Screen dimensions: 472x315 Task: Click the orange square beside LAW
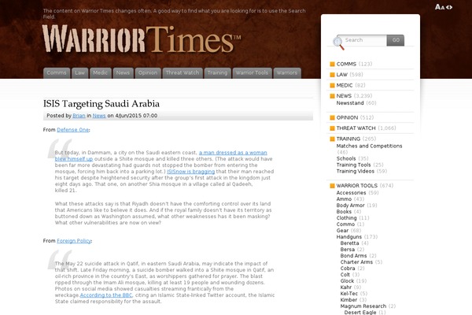(x=332, y=75)
